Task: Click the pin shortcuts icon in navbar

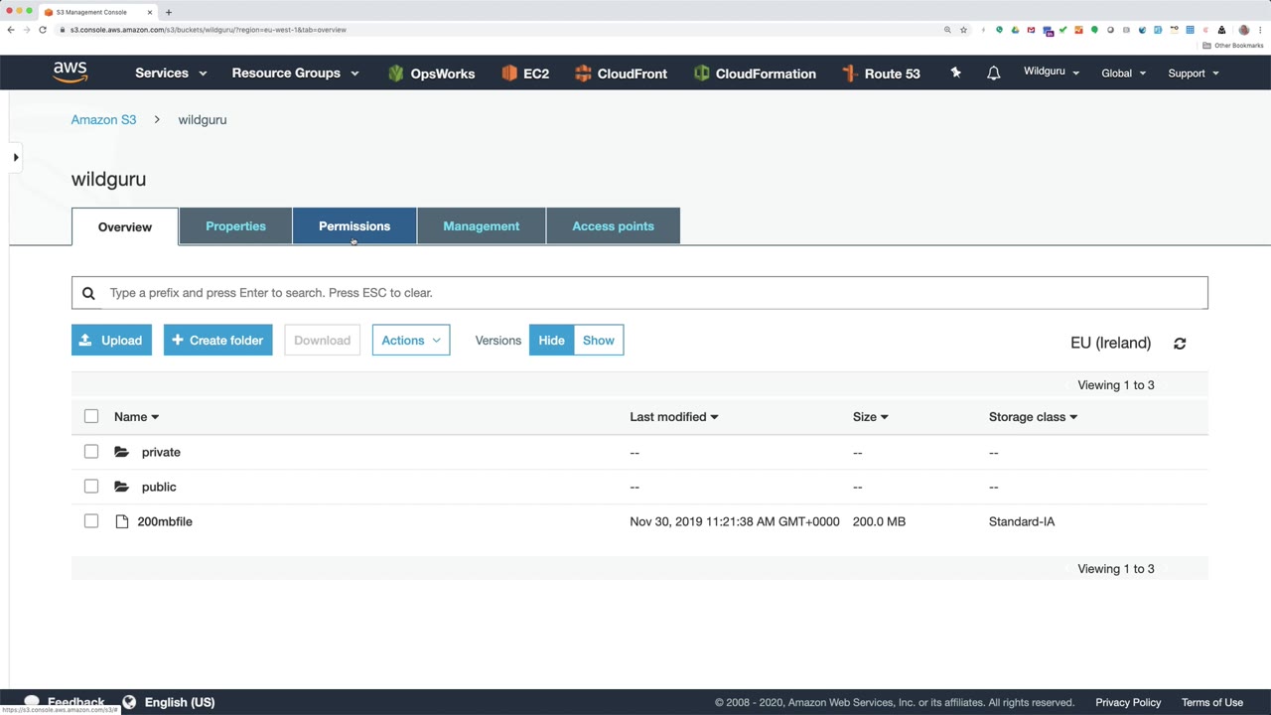Action: [955, 72]
